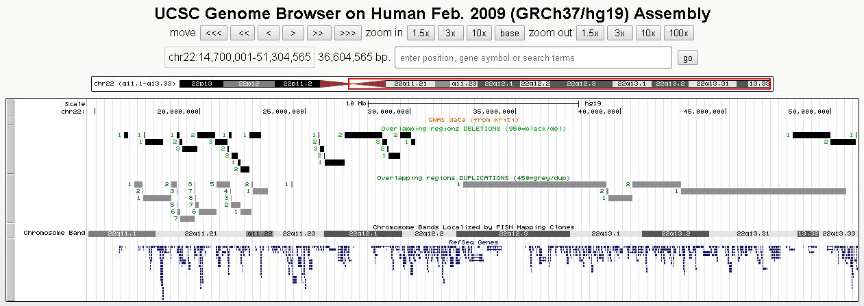
Task: Click the position search input field
Action: click(x=533, y=58)
